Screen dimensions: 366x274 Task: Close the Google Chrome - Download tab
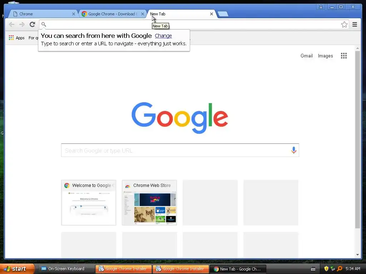pos(143,14)
